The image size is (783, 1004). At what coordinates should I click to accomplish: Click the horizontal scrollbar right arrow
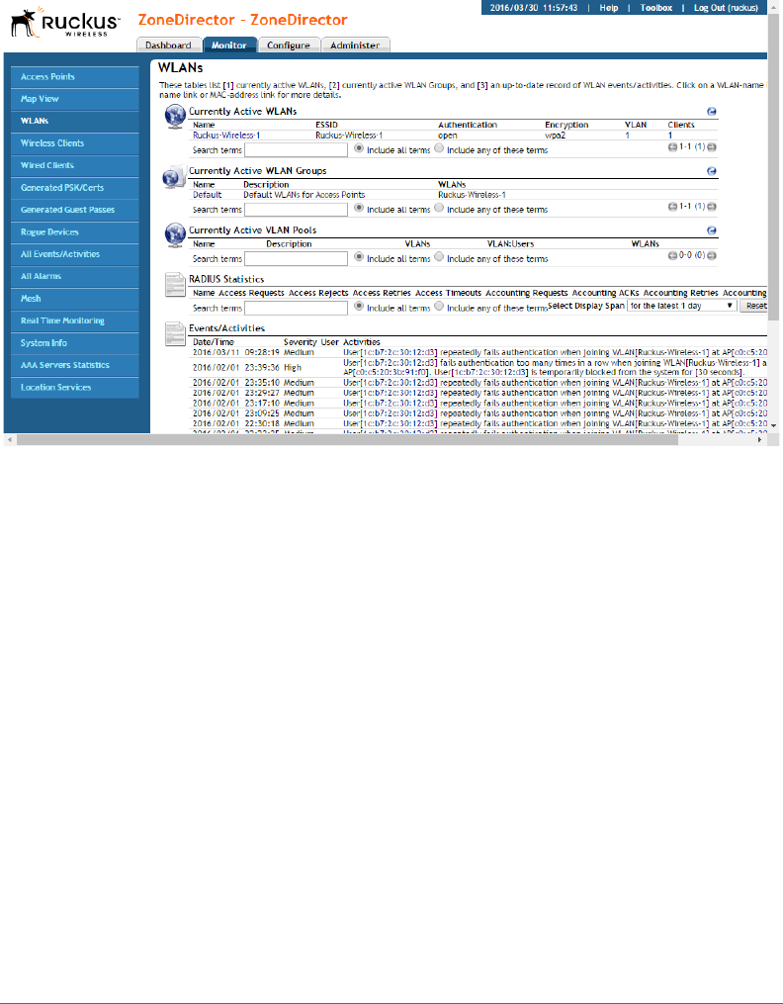[759, 440]
